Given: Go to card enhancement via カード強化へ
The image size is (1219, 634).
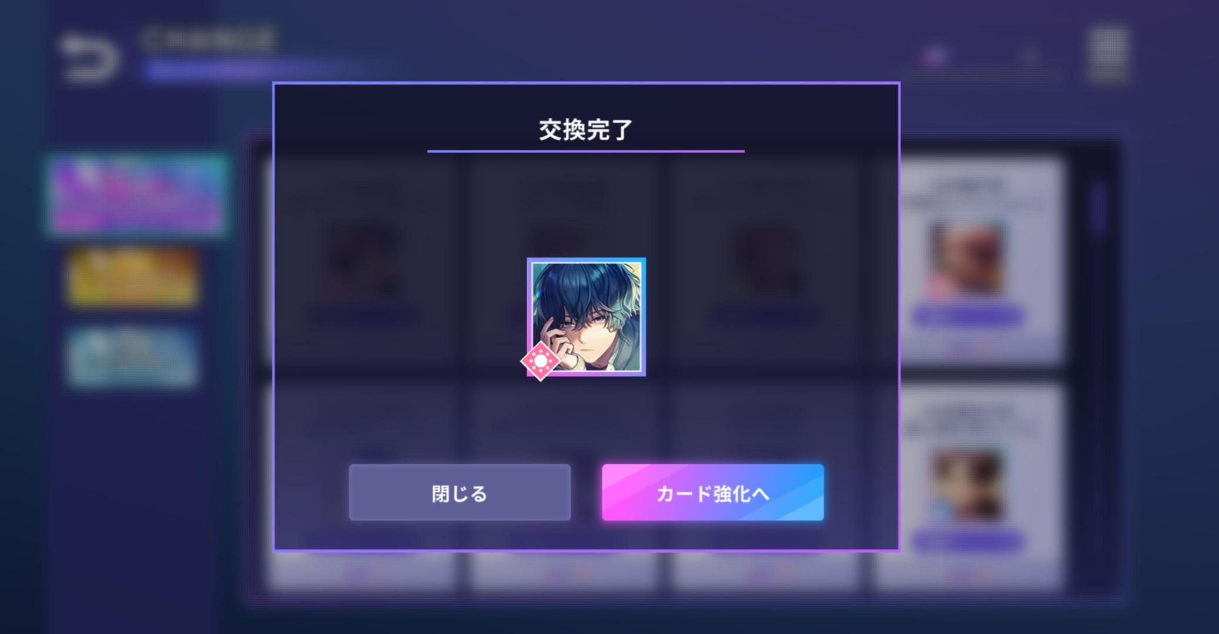Looking at the screenshot, I should tap(712, 493).
